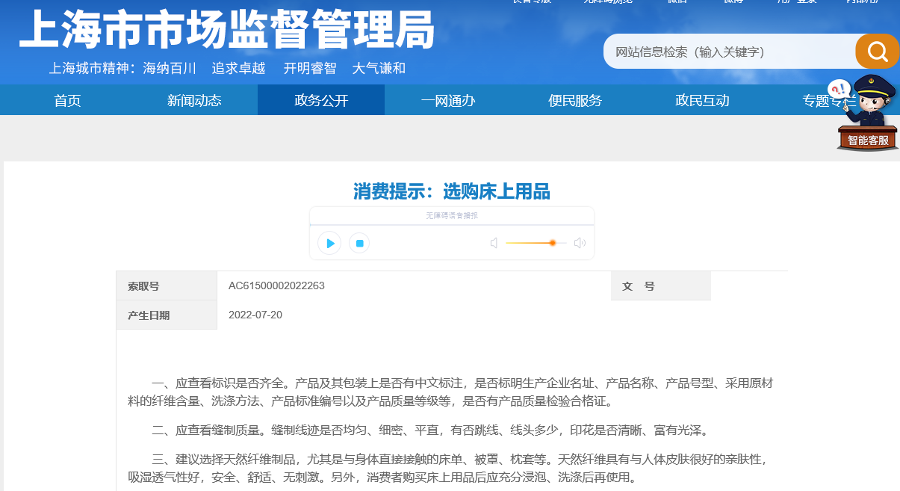Viewport: 900px width, 491px height.
Task: Click the 微信 link in top bar
Action: 677,2
